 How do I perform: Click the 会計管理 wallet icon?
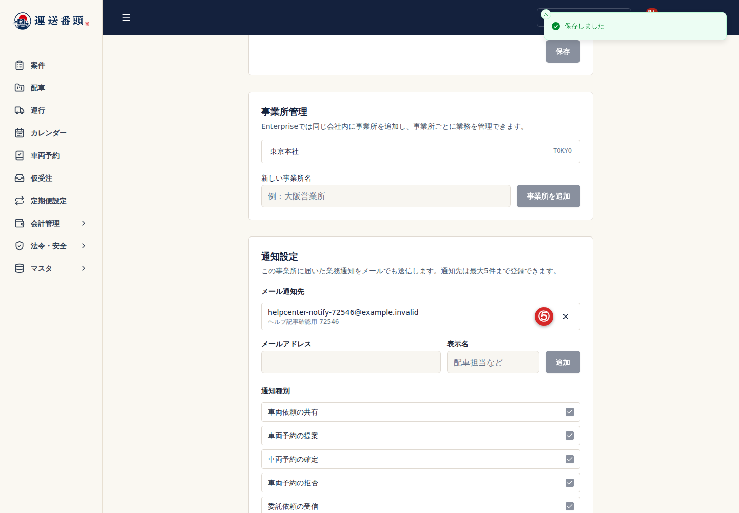[x=20, y=223]
